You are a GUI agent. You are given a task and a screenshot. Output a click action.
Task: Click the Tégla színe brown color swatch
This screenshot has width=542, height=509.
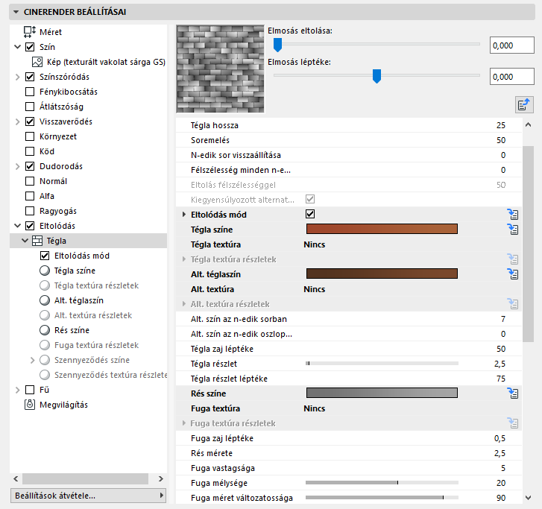pos(382,230)
